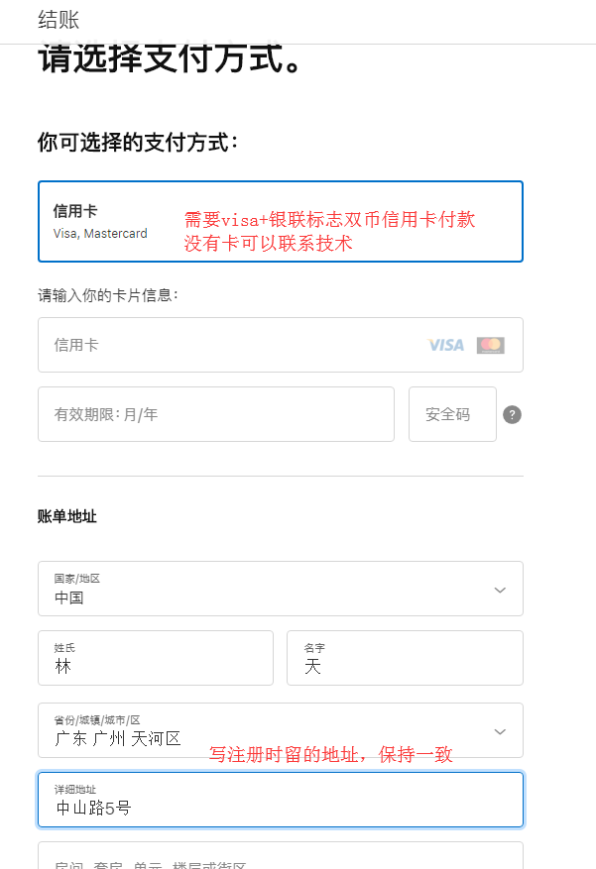Click the 广东 广州 天河区 region value
Screen dimensions: 596x869
coord(118,738)
